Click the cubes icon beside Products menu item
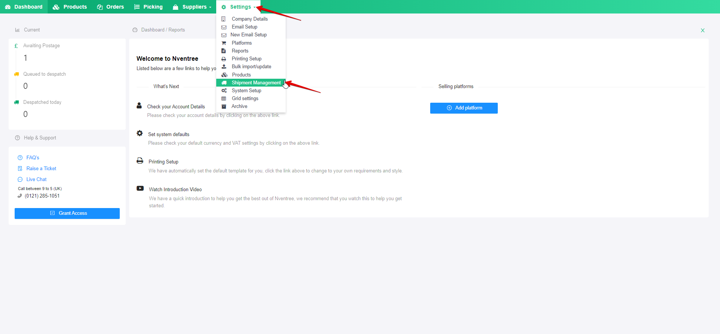Image resolution: width=720 pixels, height=334 pixels. [224, 75]
